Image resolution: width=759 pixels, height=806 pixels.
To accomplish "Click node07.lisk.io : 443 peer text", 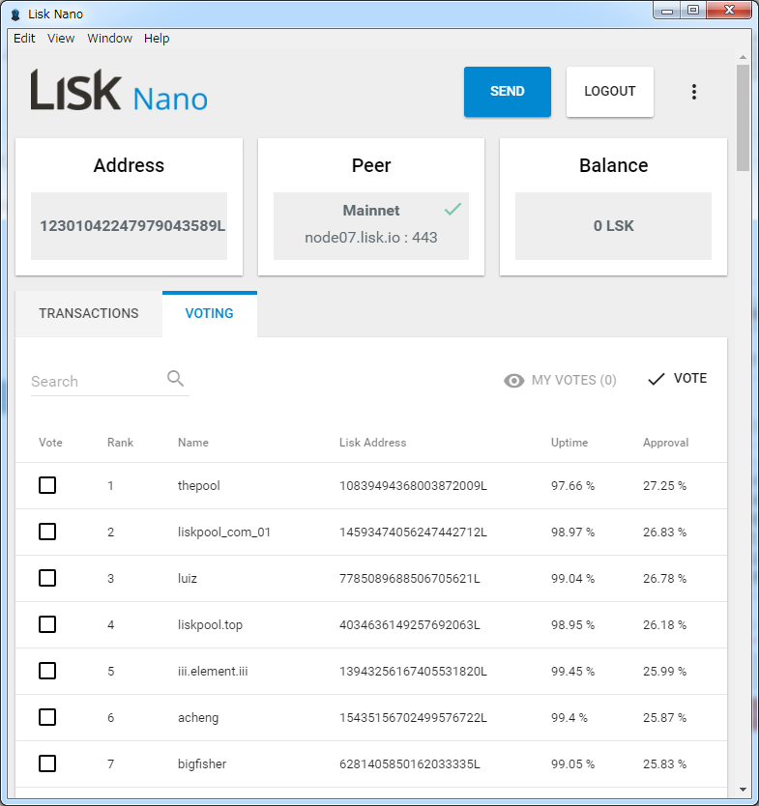I will [x=370, y=238].
